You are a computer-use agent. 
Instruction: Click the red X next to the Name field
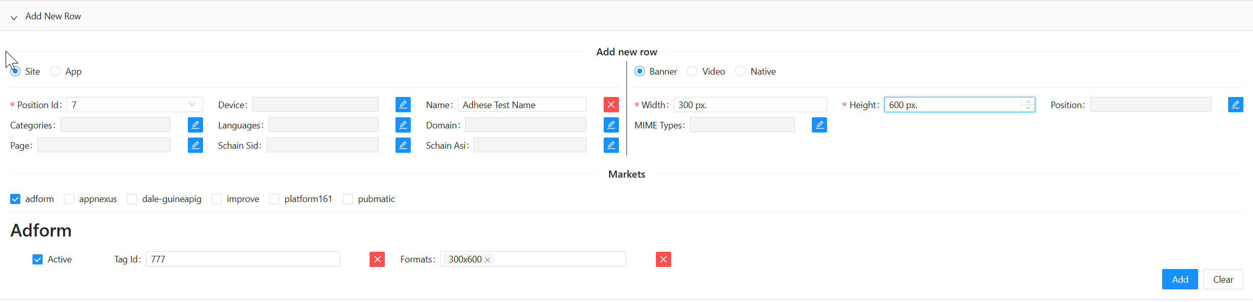(x=611, y=105)
